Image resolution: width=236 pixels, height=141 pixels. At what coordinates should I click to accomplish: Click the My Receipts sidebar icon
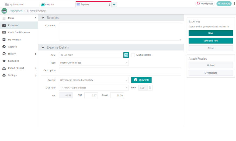pyautogui.click(x=4, y=39)
